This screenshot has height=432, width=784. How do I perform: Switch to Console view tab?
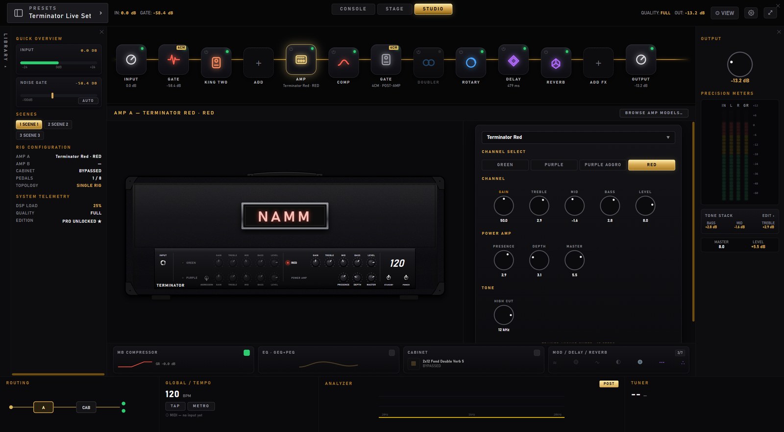coord(353,9)
